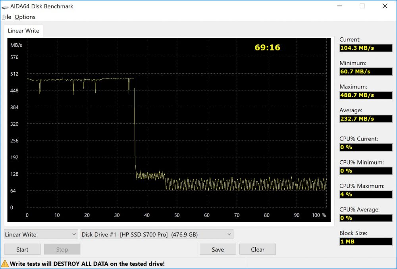Click the 50 label on horizontal axis
The height and width of the screenshot is (269, 397).
click(177, 215)
